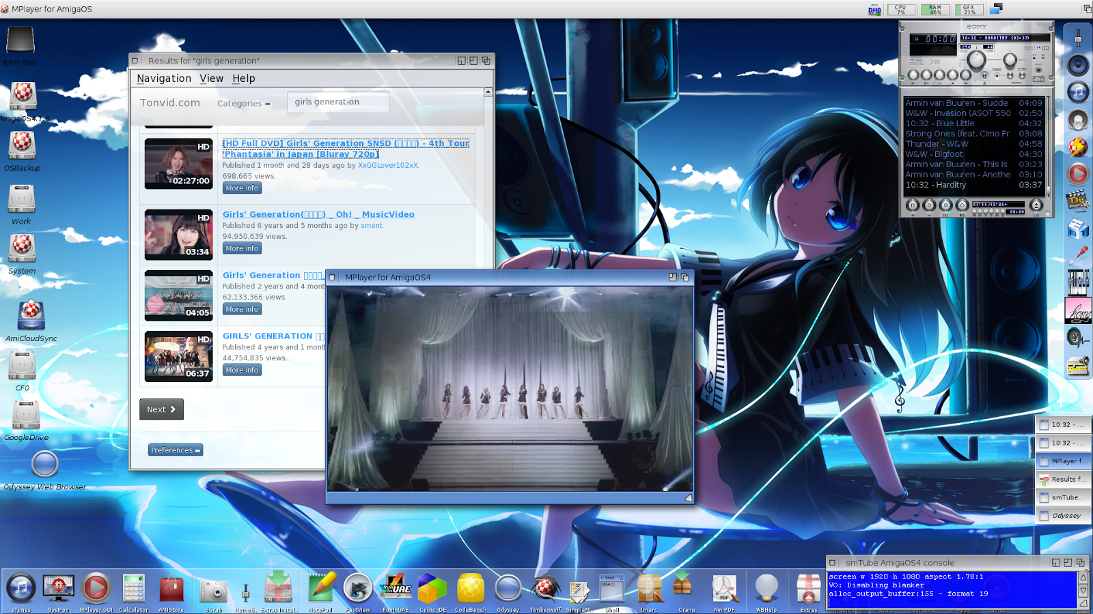The height and width of the screenshot is (614, 1093).
Task: Visit uploader XxGGLover102xX's profile link
Action: 388,165
